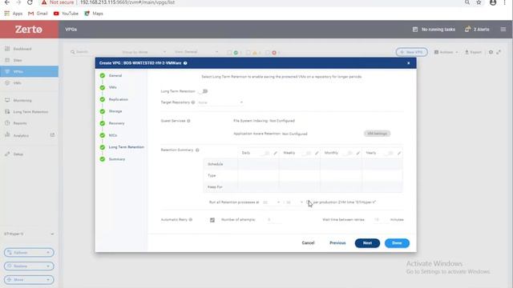Click the info icon beside Guest Services
Viewport: 513px width, 288px height.
188,121
